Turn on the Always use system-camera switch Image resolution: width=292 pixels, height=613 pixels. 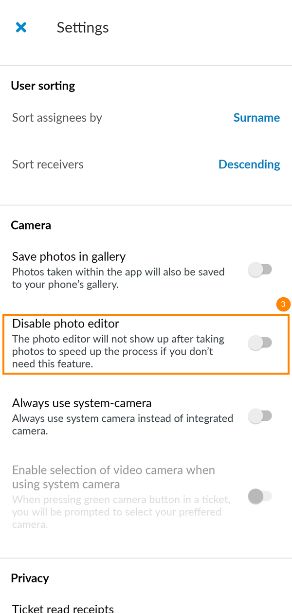coord(260,416)
